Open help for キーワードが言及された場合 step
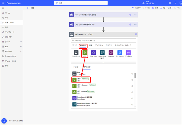 tap(130, 15)
